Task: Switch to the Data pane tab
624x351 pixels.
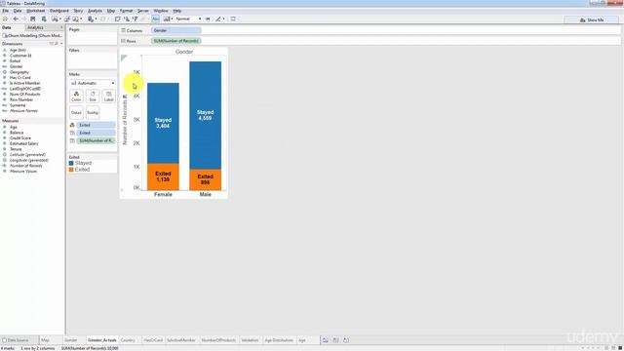Action: tap(7, 27)
